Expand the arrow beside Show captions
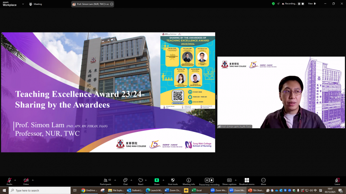Image resolution: width=346 pixels, height=194 pixels. click(x=236, y=180)
